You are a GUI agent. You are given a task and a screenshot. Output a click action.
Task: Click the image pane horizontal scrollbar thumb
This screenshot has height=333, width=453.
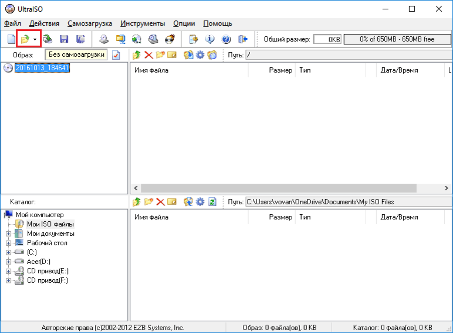click(279, 188)
